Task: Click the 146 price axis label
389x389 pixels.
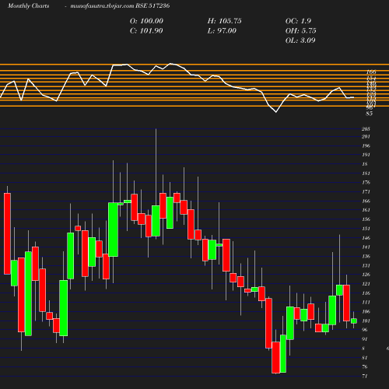Action: (x=366, y=238)
